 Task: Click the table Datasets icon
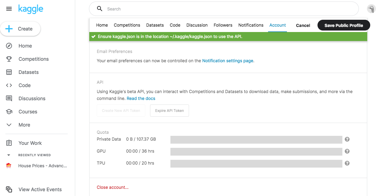(9, 72)
